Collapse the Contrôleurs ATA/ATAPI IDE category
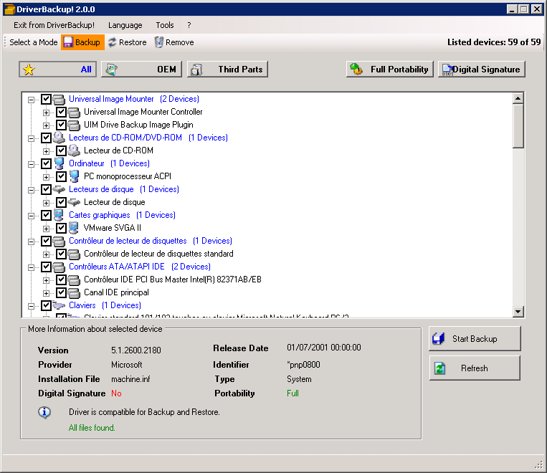547x473 pixels. [31, 267]
